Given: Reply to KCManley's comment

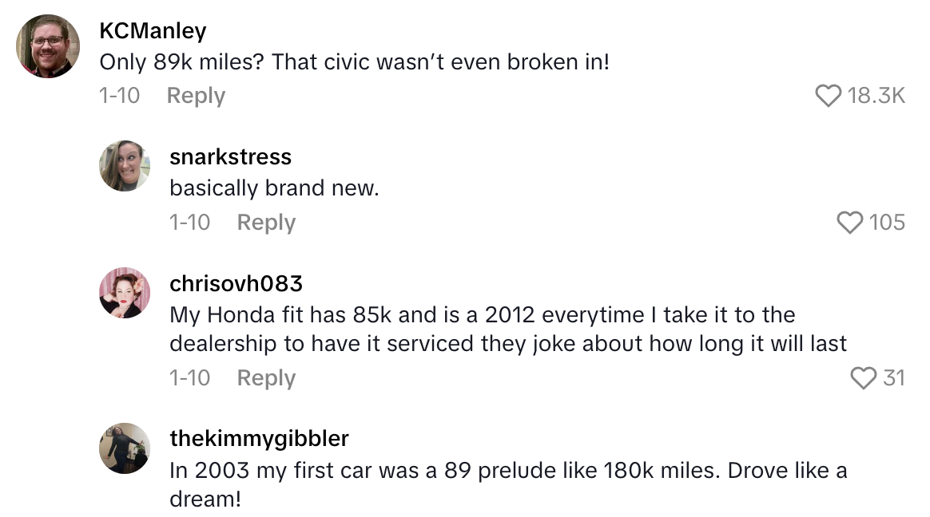Looking at the screenshot, I should click(x=195, y=95).
